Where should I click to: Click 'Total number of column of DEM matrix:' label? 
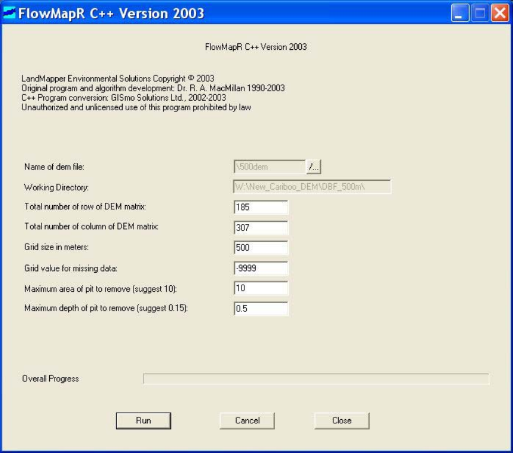[91, 226]
